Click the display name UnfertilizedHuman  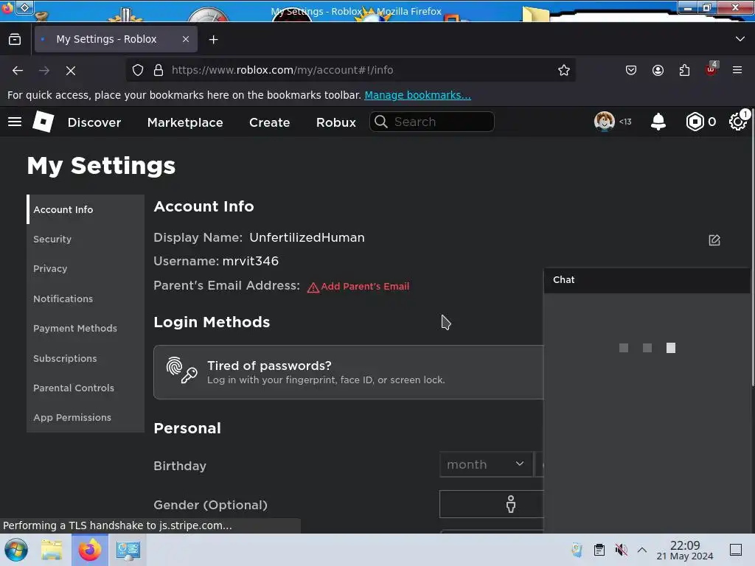click(307, 238)
